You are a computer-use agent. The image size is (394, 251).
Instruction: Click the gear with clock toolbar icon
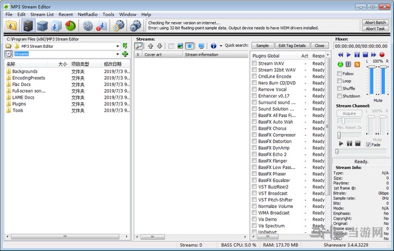point(119,25)
